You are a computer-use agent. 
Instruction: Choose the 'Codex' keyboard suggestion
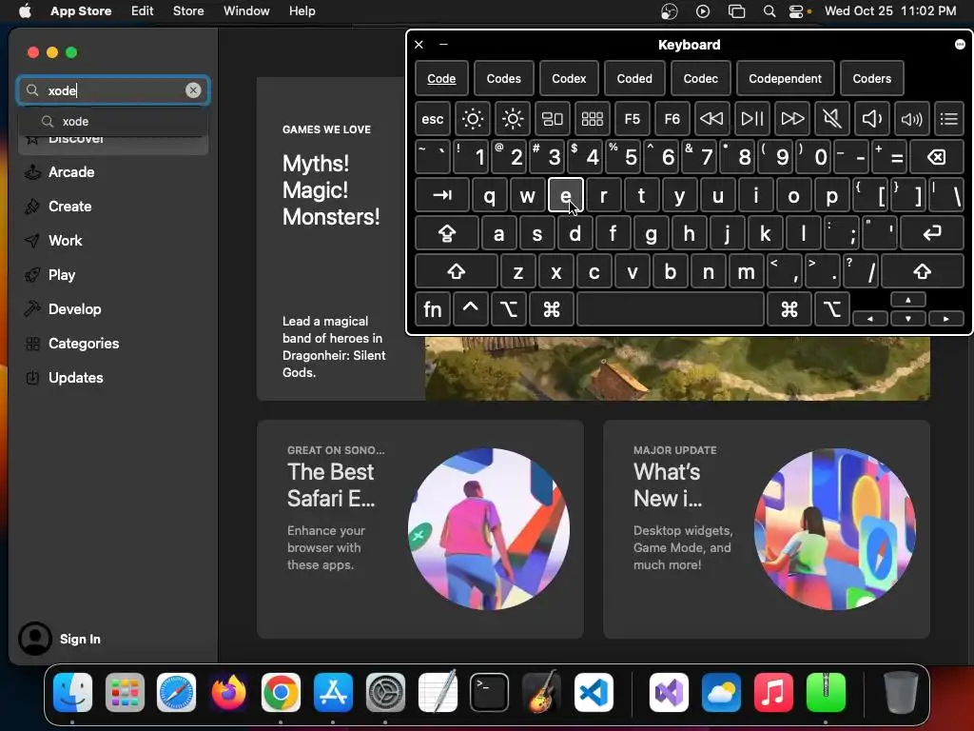click(x=569, y=79)
